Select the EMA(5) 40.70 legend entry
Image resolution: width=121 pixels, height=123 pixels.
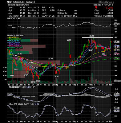pos(13,44)
